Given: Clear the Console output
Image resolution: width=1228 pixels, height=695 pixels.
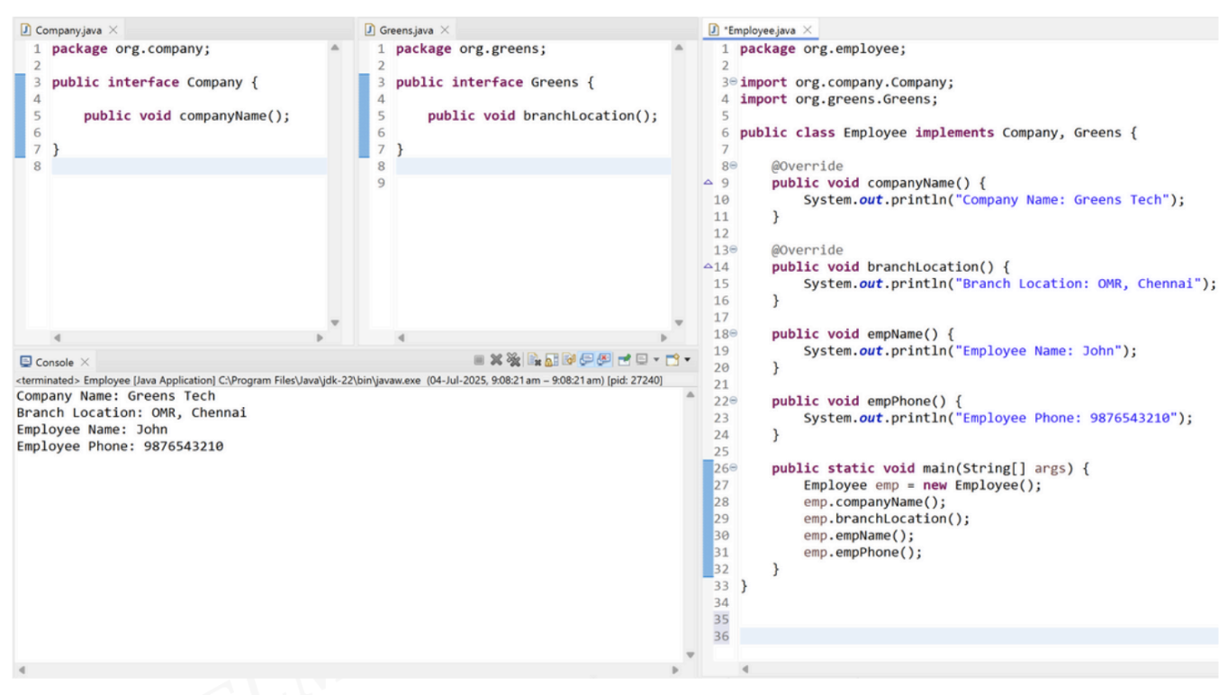Looking at the screenshot, I should click(x=534, y=361).
